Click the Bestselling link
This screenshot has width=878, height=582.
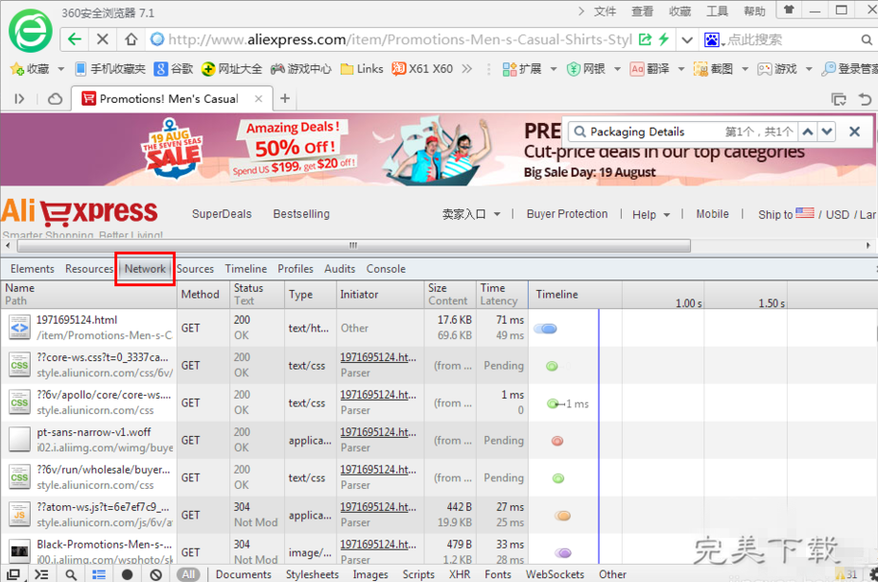click(301, 214)
